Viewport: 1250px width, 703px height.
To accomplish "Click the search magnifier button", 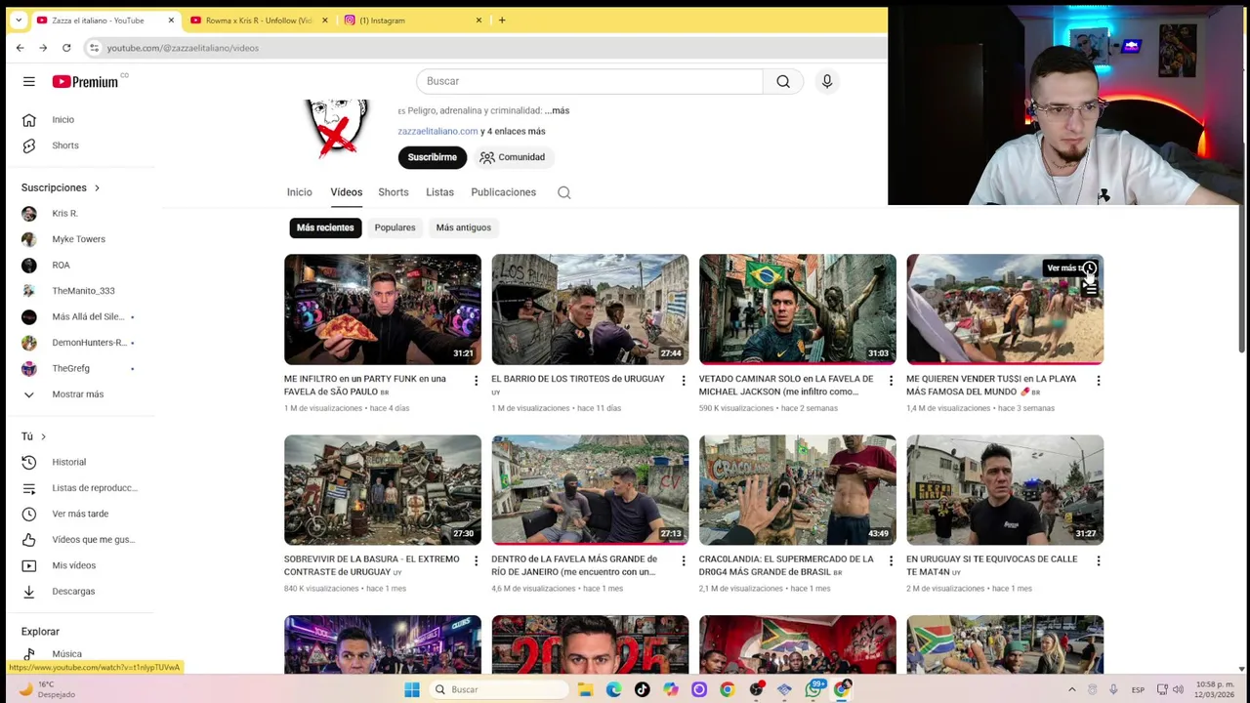I will coord(783,81).
